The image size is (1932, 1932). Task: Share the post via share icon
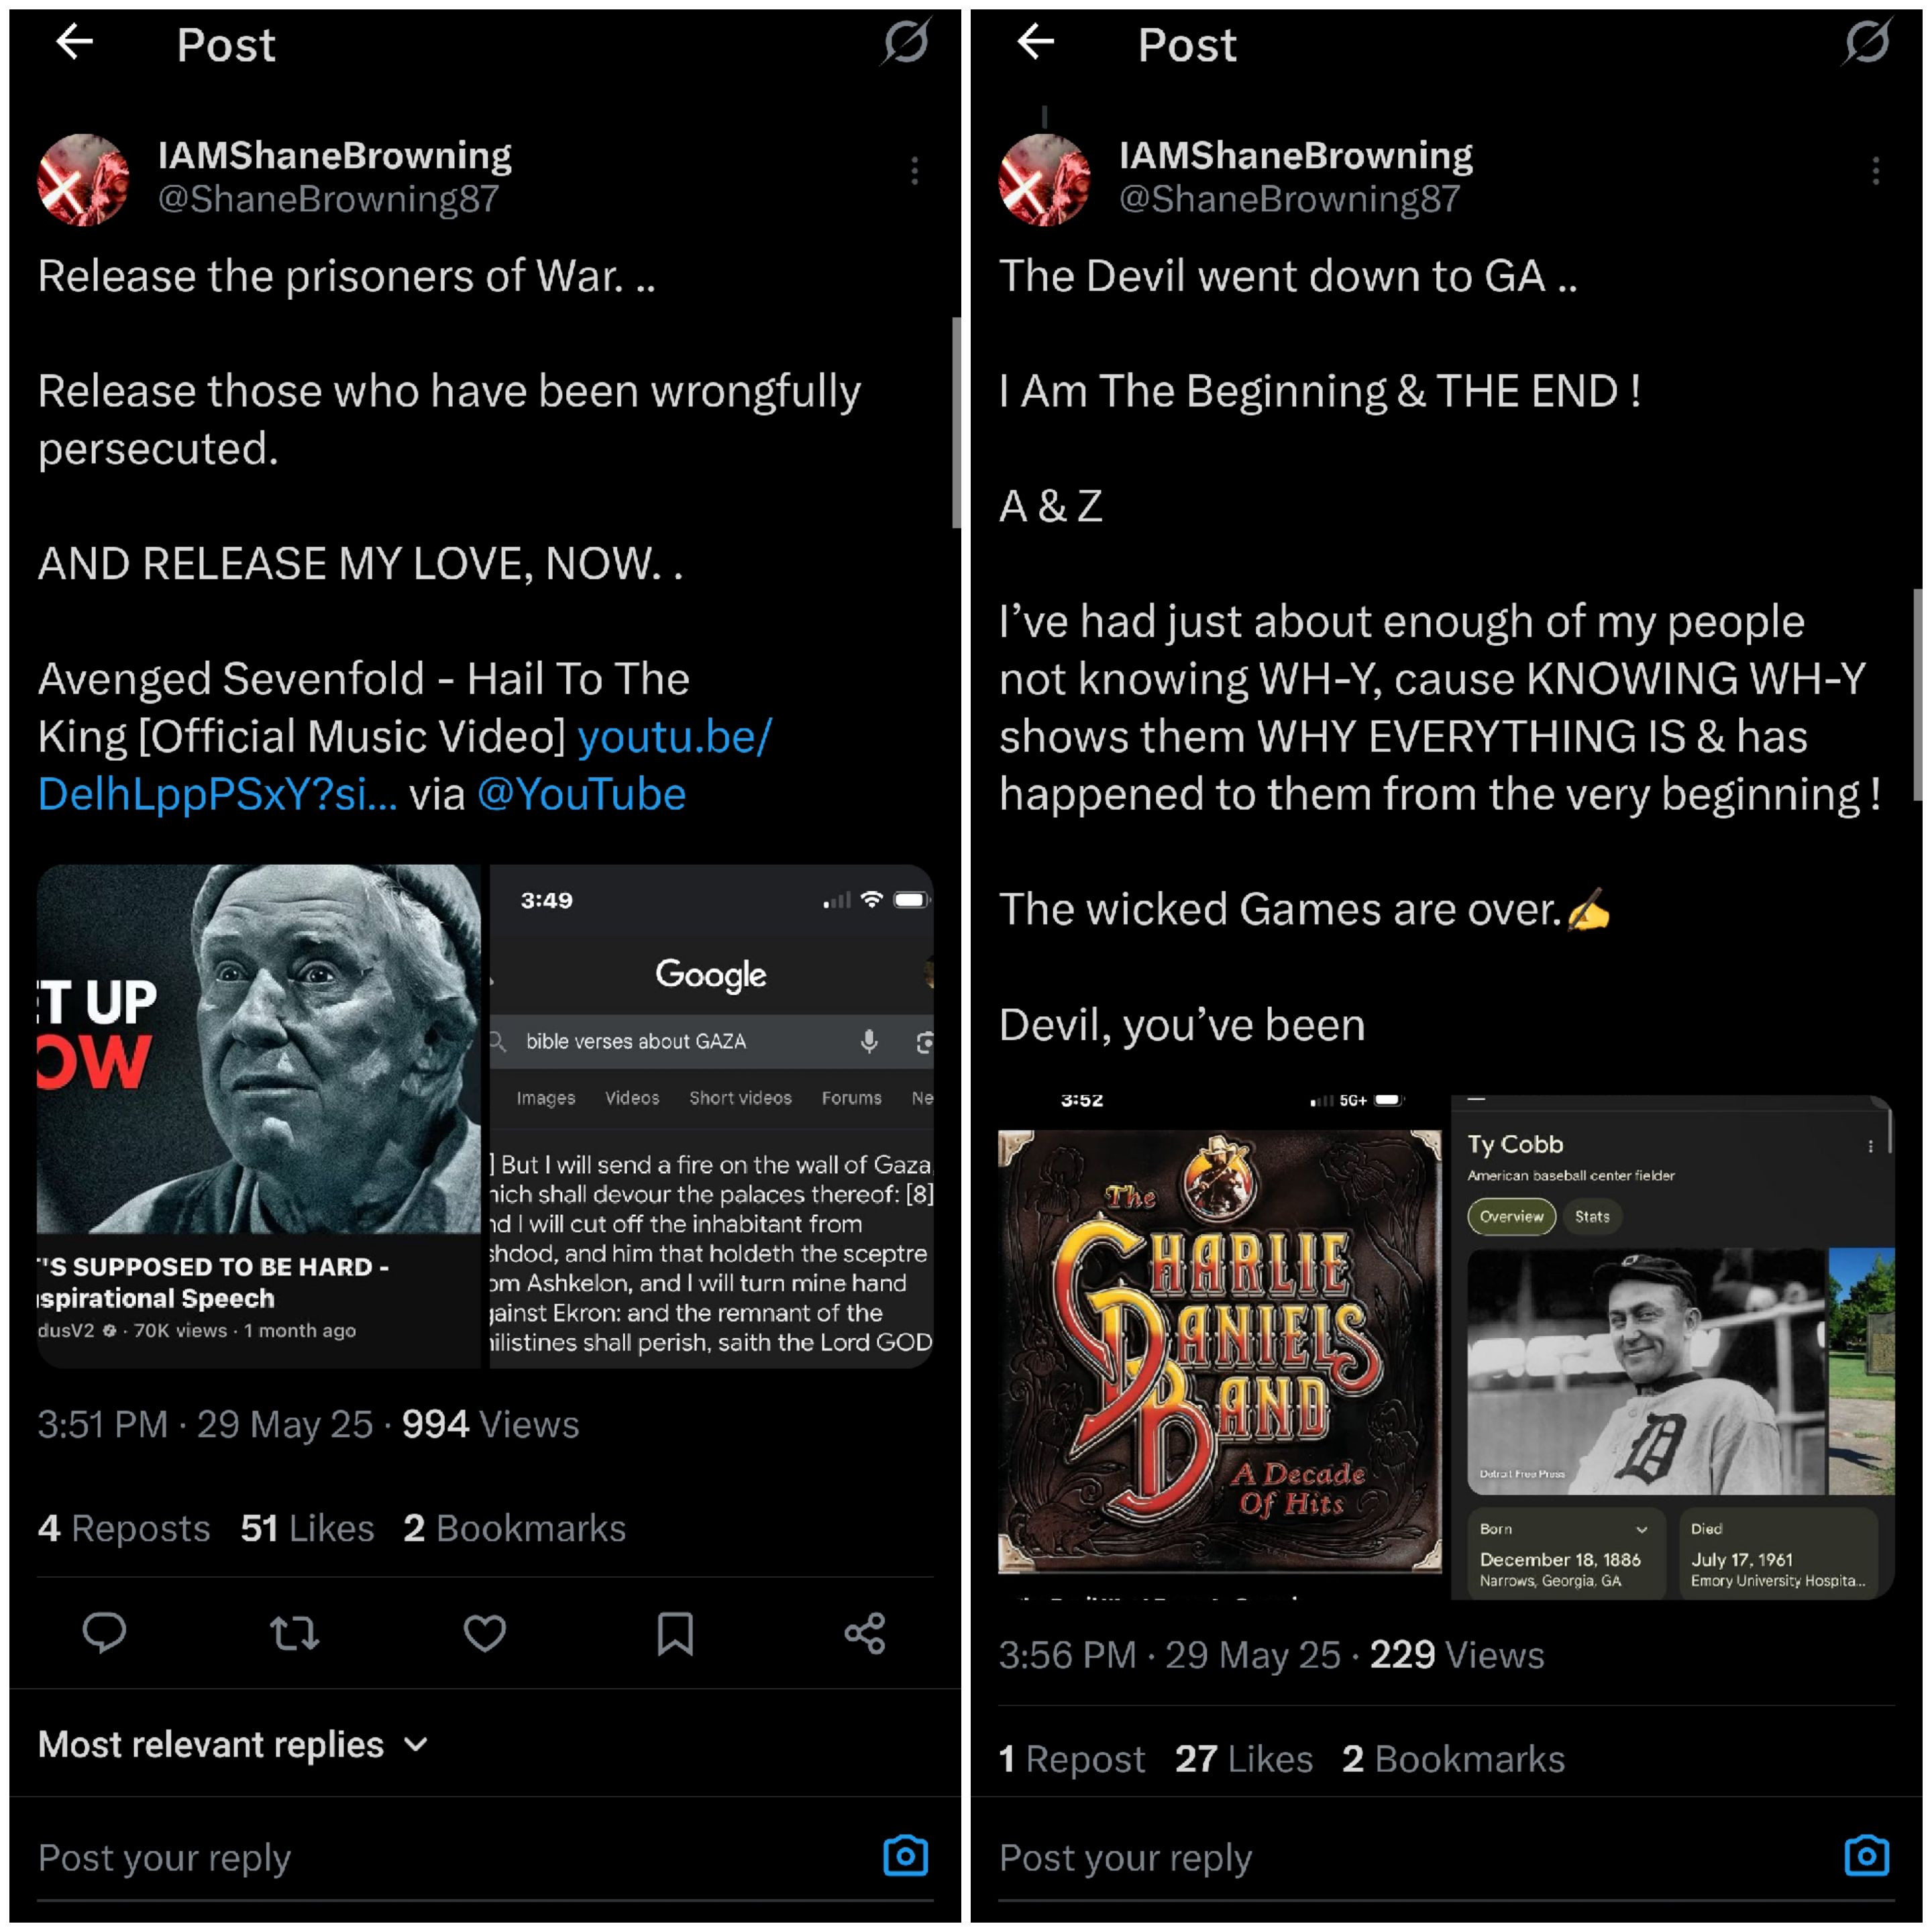click(865, 1633)
